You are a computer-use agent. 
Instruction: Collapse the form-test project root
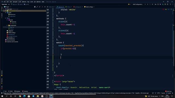click(4, 9)
